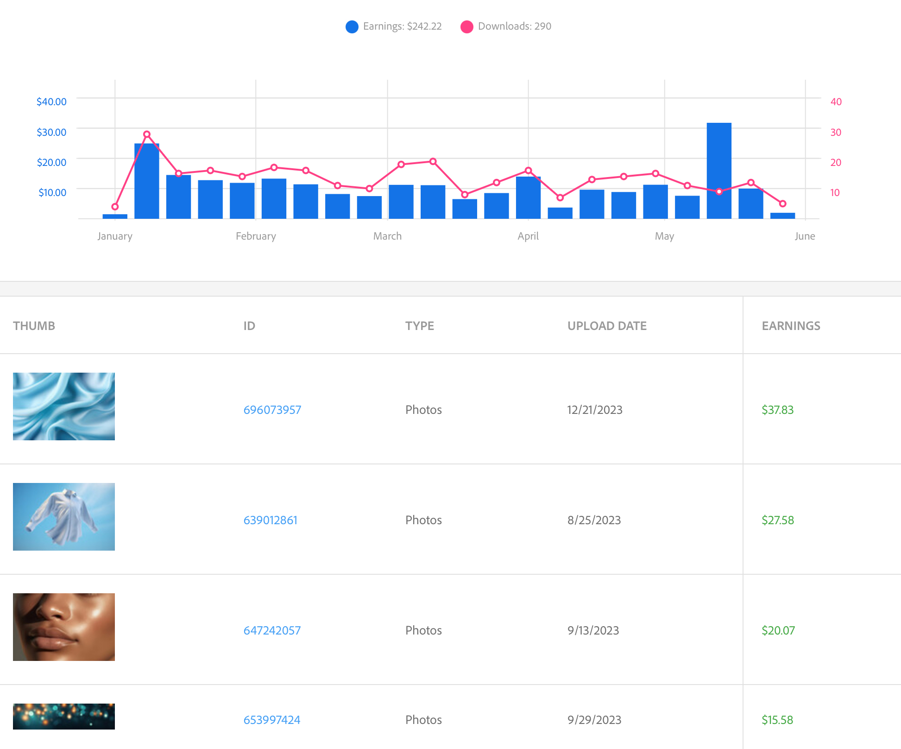The width and height of the screenshot is (901, 749).
Task: Click the last pink data point near June
Action: click(x=782, y=203)
